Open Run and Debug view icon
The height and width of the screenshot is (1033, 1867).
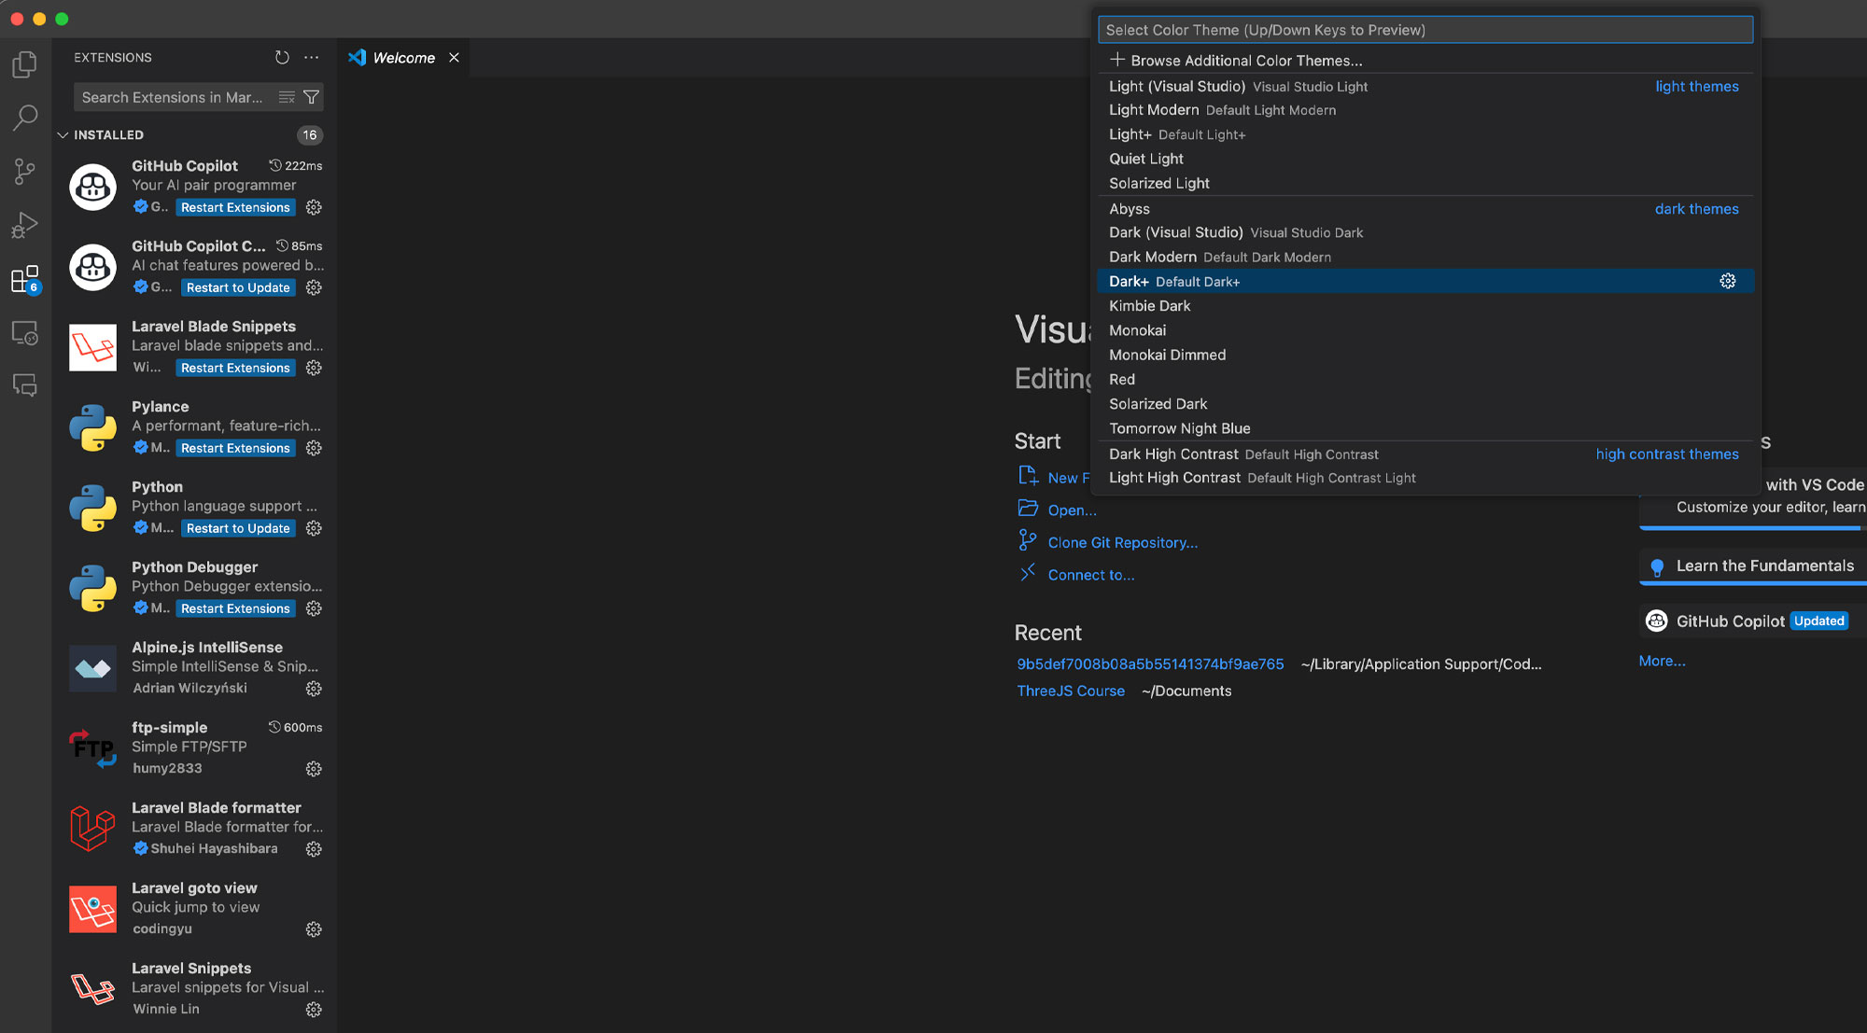(x=25, y=226)
